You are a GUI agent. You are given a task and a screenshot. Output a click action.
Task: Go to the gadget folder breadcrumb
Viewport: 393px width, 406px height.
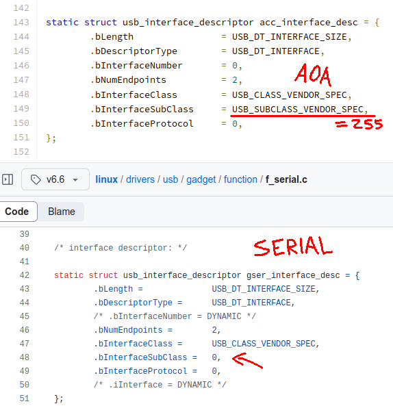[x=201, y=179]
